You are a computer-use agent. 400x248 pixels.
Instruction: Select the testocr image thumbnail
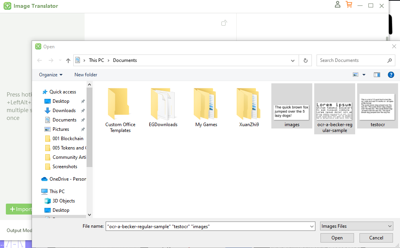click(377, 104)
